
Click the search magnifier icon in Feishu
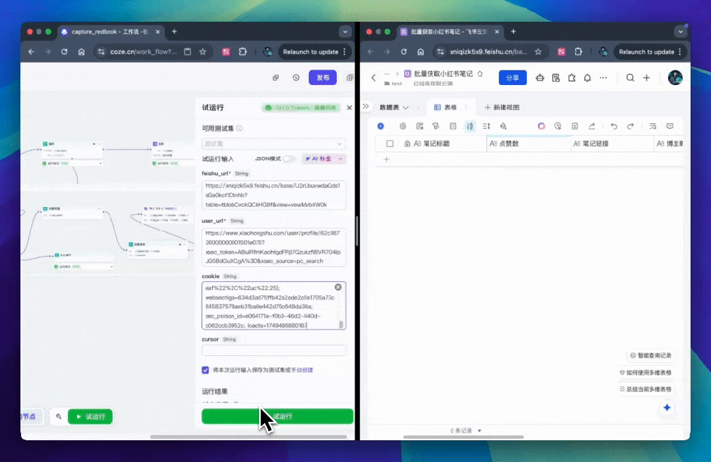click(631, 78)
